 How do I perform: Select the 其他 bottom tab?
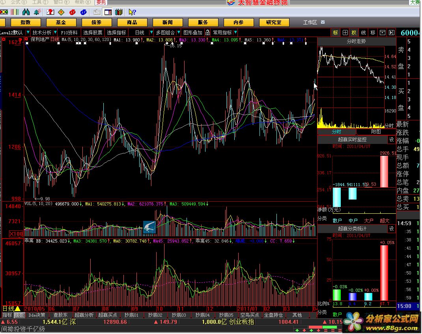tap(297, 315)
